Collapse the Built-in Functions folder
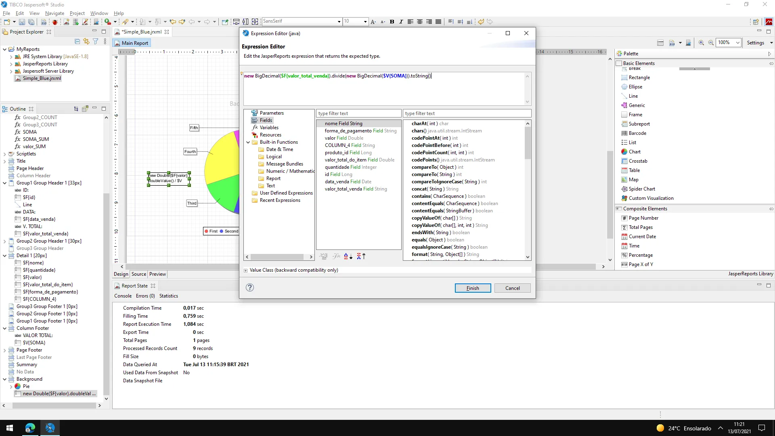775x436 pixels. coord(248,142)
